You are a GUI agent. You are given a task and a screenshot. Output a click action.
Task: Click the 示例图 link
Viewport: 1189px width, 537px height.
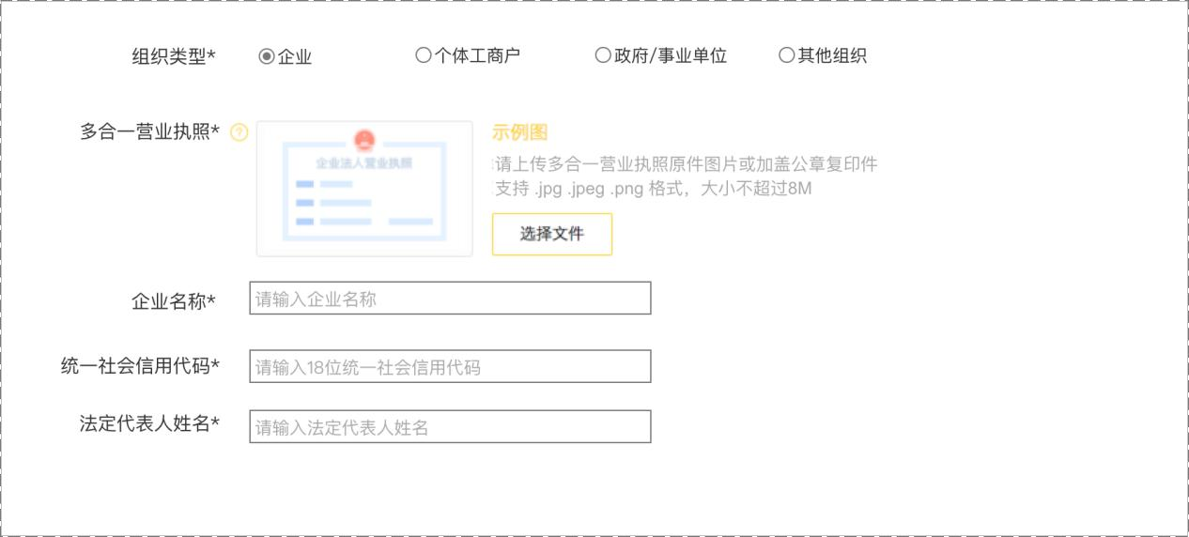tap(519, 132)
